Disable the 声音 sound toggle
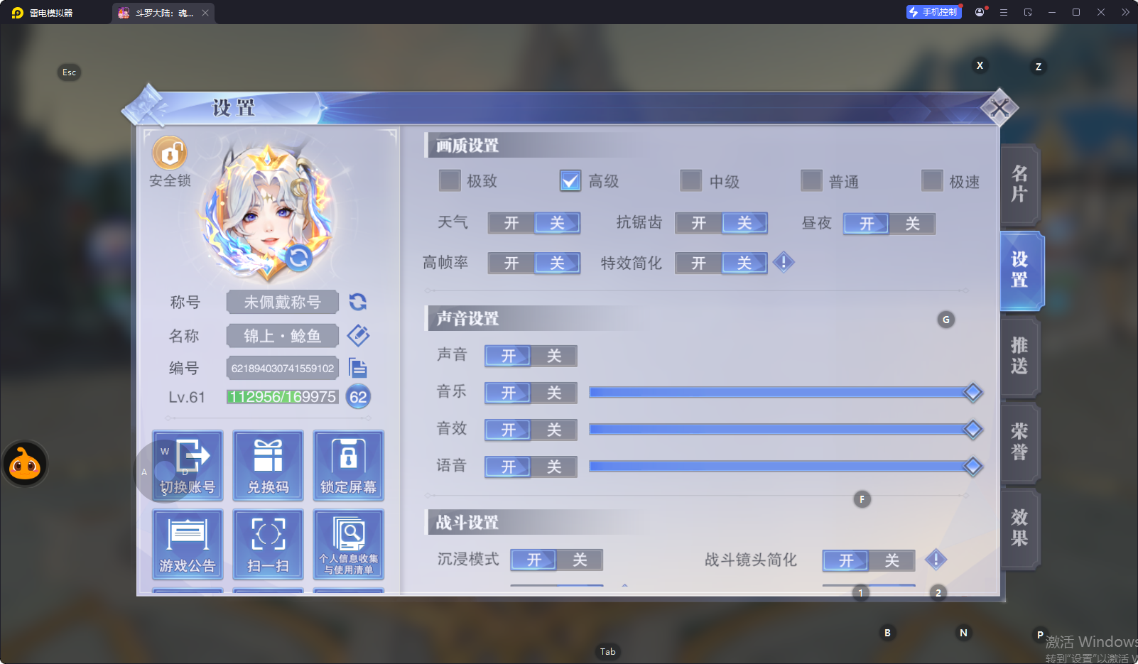Screen dimensions: 1138x664 pyautogui.click(x=556, y=356)
